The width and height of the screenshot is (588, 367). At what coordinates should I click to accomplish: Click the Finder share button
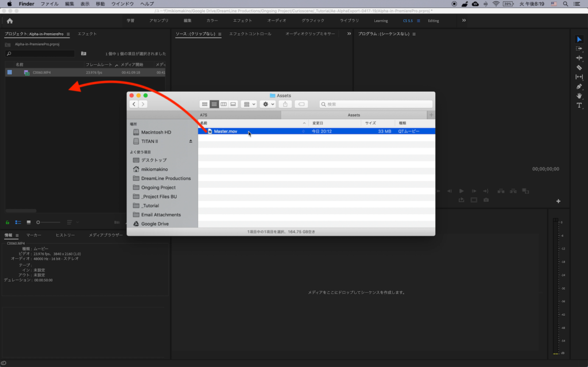tap(285, 104)
